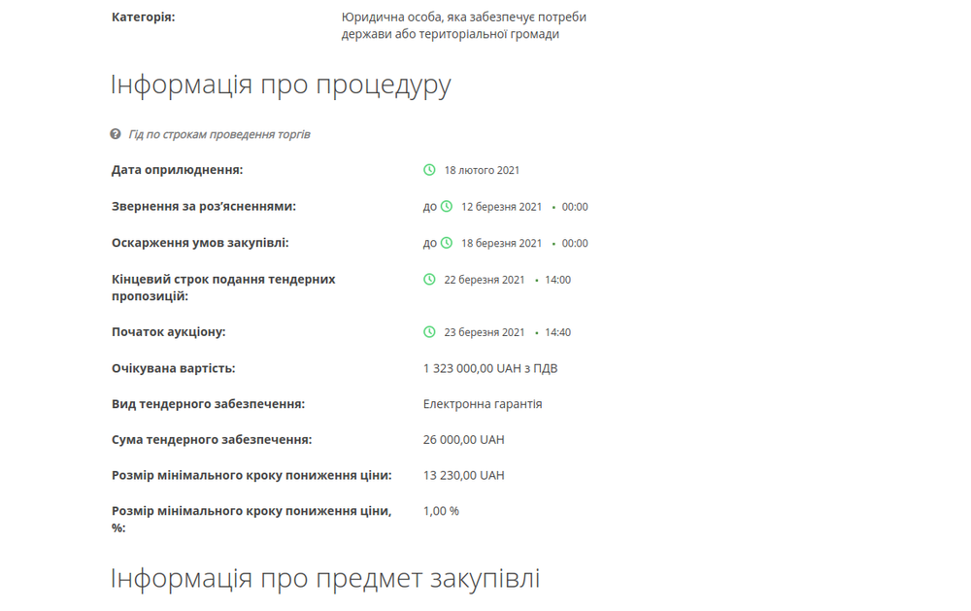Select the 'Розмір мінімального кроку пониження ціни:' label
The width and height of the screenshot is (971, 611).
pos(251,476)
